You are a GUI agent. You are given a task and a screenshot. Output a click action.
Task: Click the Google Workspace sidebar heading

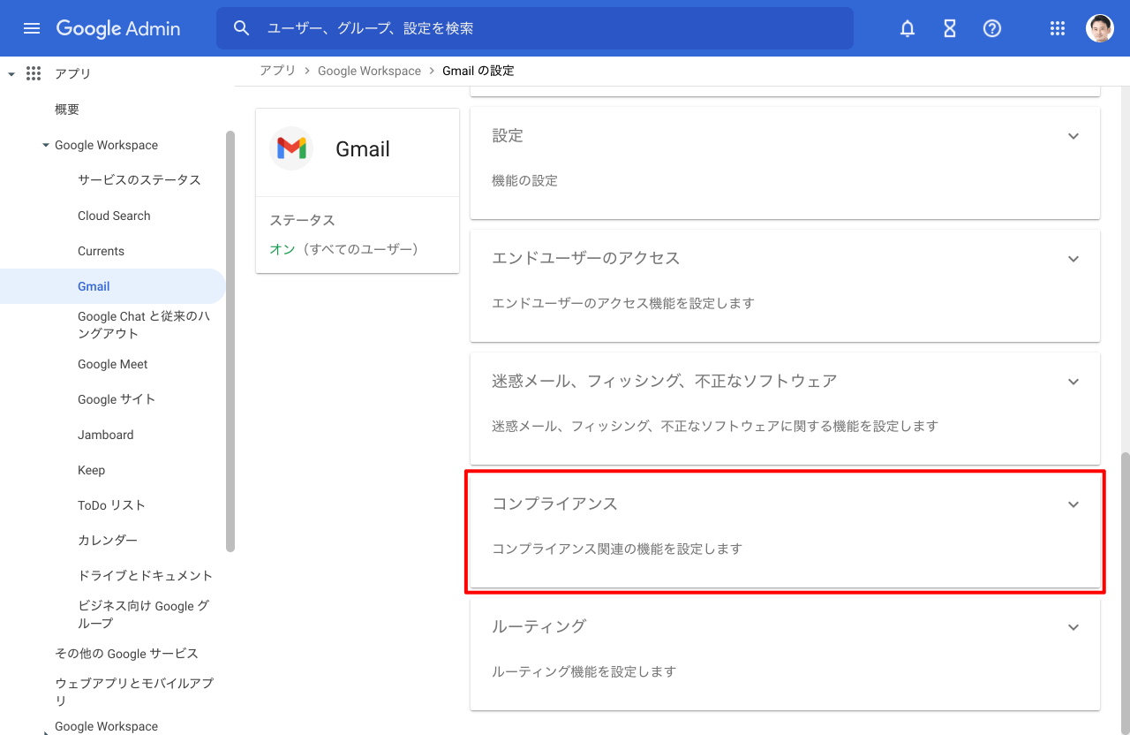[x=106, y=145]
